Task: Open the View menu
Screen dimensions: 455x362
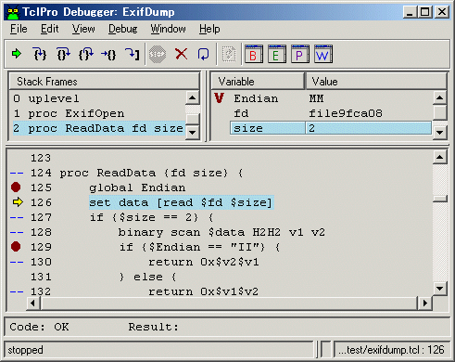Action: 83,29
